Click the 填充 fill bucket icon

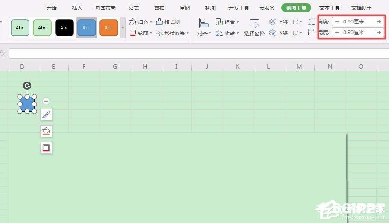click(x=133, y=22)
